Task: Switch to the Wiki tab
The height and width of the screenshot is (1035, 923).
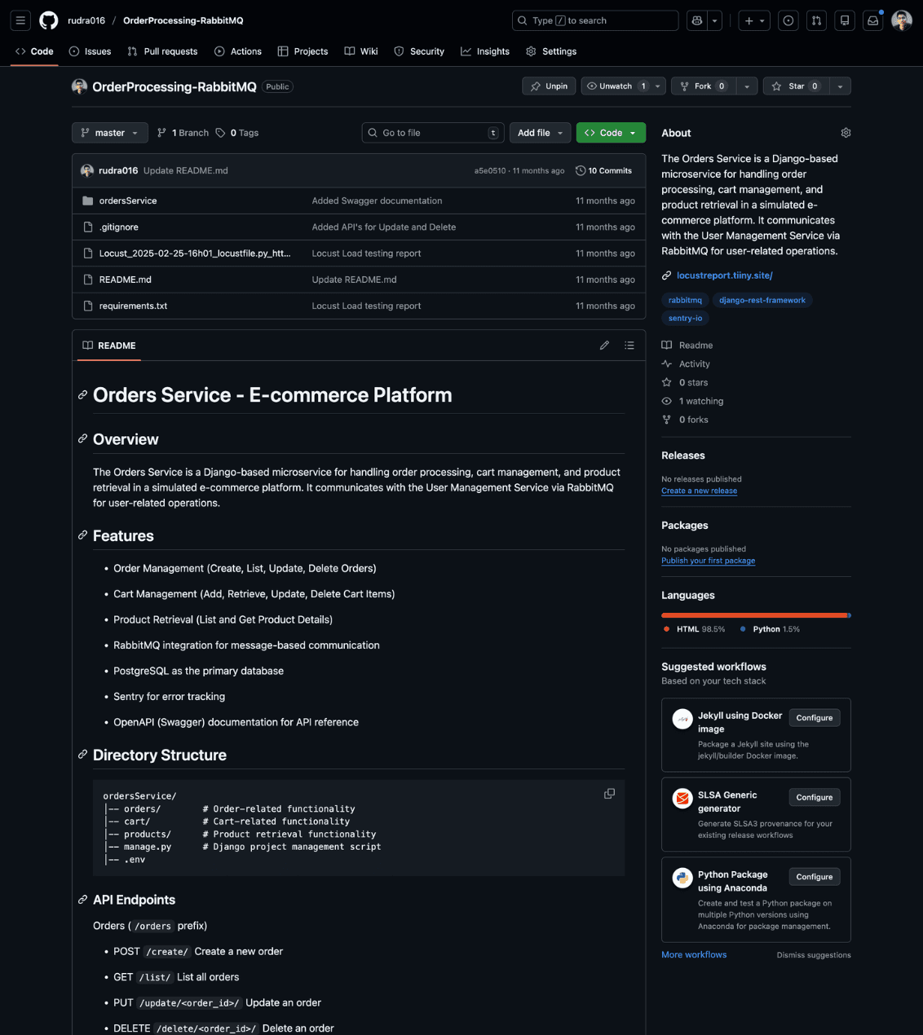Action: (361, 51)
